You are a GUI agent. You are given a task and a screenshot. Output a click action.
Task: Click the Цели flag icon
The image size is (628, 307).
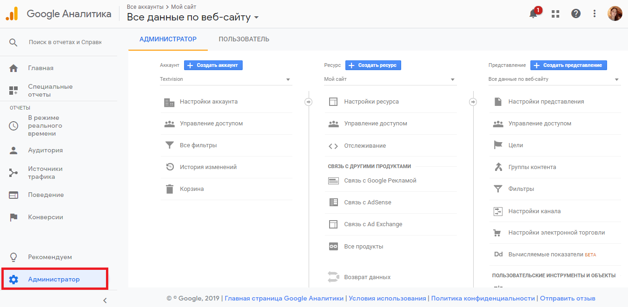pos(498,145)
